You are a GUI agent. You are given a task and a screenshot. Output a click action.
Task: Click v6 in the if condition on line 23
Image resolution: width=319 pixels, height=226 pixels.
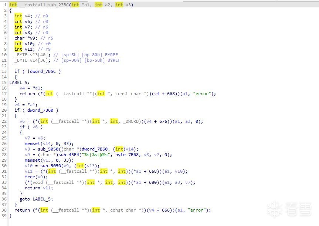pos(35,127)
